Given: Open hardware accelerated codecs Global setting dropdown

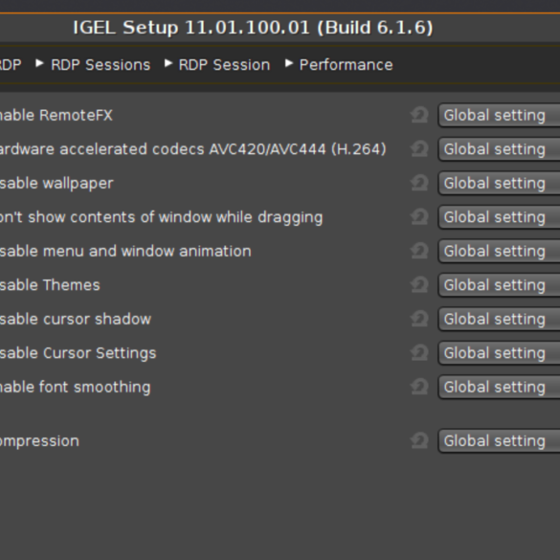Looking at the screenshot, I should (499, 149).
